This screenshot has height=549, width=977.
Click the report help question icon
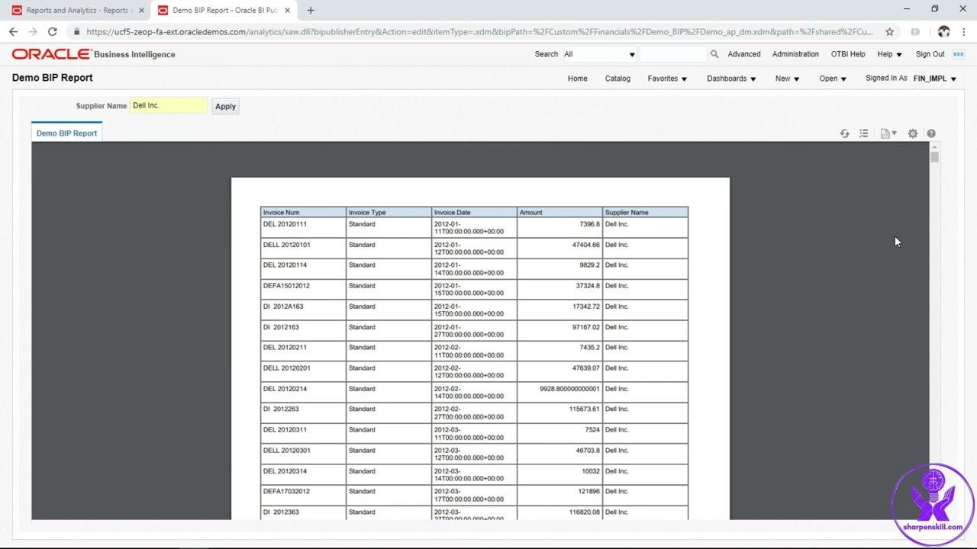tap(931, 133)
